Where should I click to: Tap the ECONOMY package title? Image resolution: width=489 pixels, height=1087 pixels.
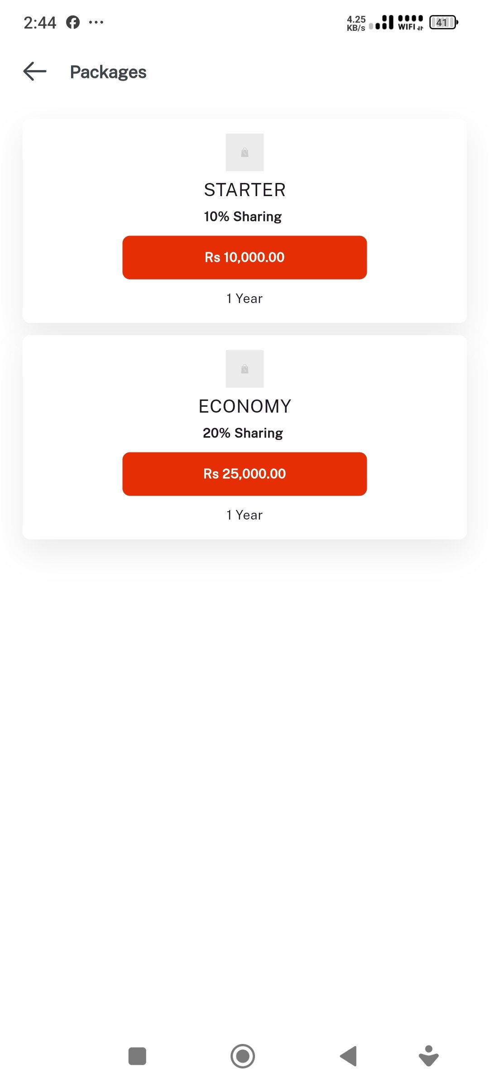pos(244,406)
